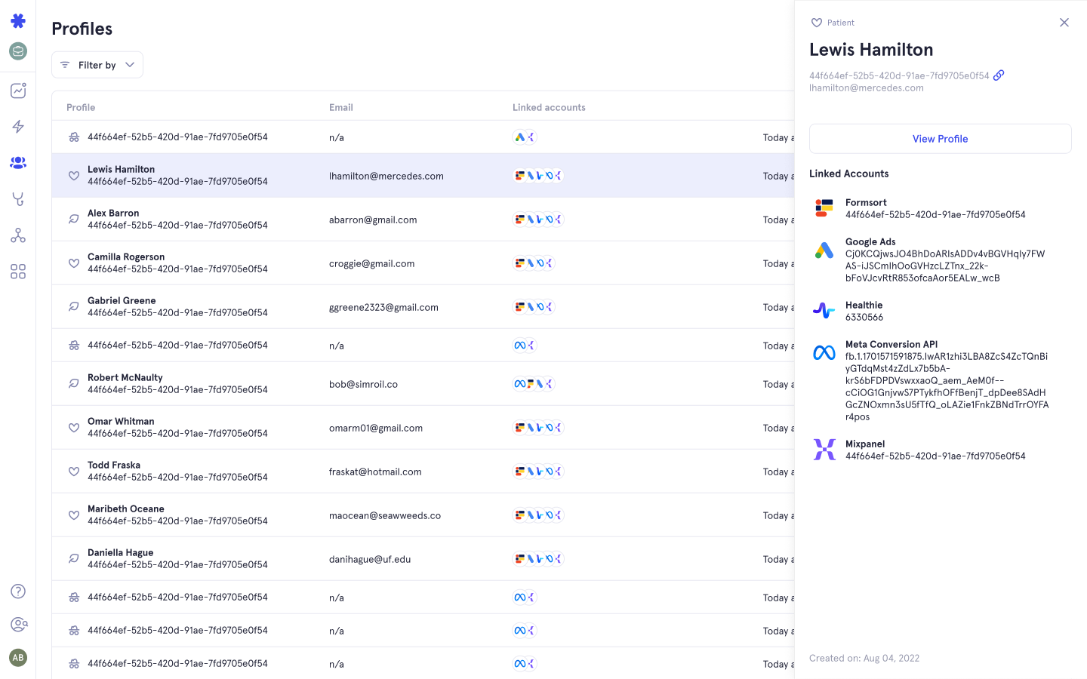Click the AB user avatar
This screenshot has height=679, width=1087.
18,658
